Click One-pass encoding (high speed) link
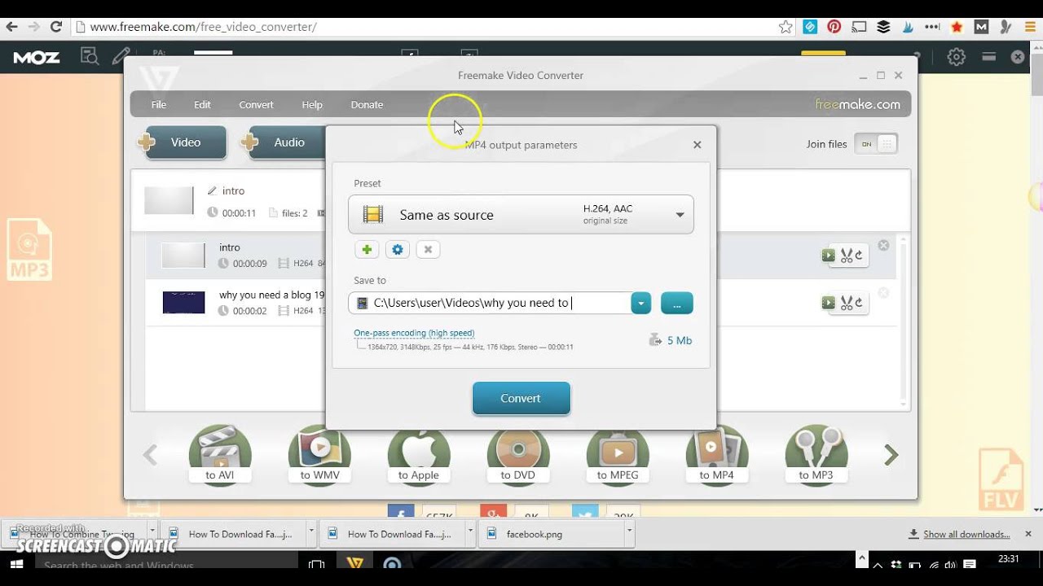 click(x=414, y=333)
